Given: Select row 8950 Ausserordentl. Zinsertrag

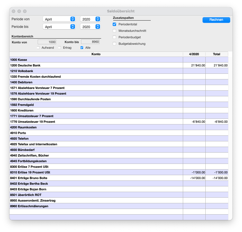Looking at the screenshot, I should pyautogui.click(x=119, y=200).
